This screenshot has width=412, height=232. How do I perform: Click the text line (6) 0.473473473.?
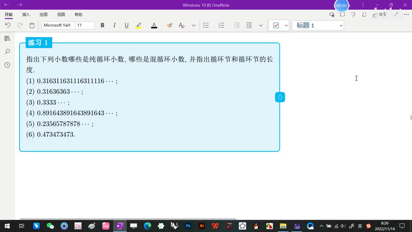click(51, 134)
